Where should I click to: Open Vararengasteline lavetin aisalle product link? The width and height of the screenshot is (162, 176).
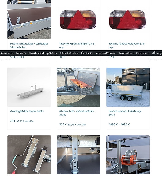[x=27, y=111]
